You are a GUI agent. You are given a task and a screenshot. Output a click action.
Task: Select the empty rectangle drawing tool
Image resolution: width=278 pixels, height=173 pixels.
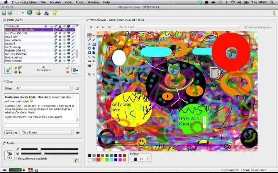point(89,52)
